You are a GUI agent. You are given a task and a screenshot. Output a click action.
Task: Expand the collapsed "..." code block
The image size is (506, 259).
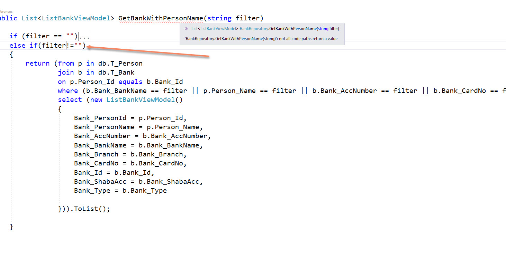pos(84,36)
